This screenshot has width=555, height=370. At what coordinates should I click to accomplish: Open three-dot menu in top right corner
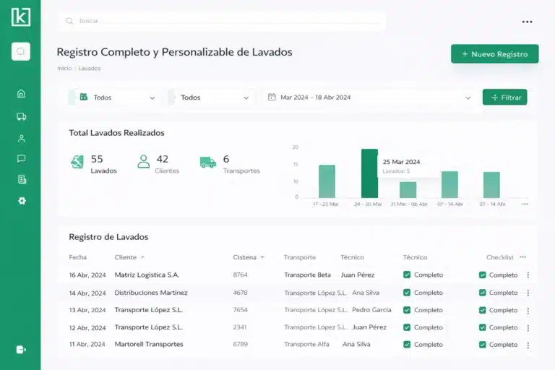(527, 22)
